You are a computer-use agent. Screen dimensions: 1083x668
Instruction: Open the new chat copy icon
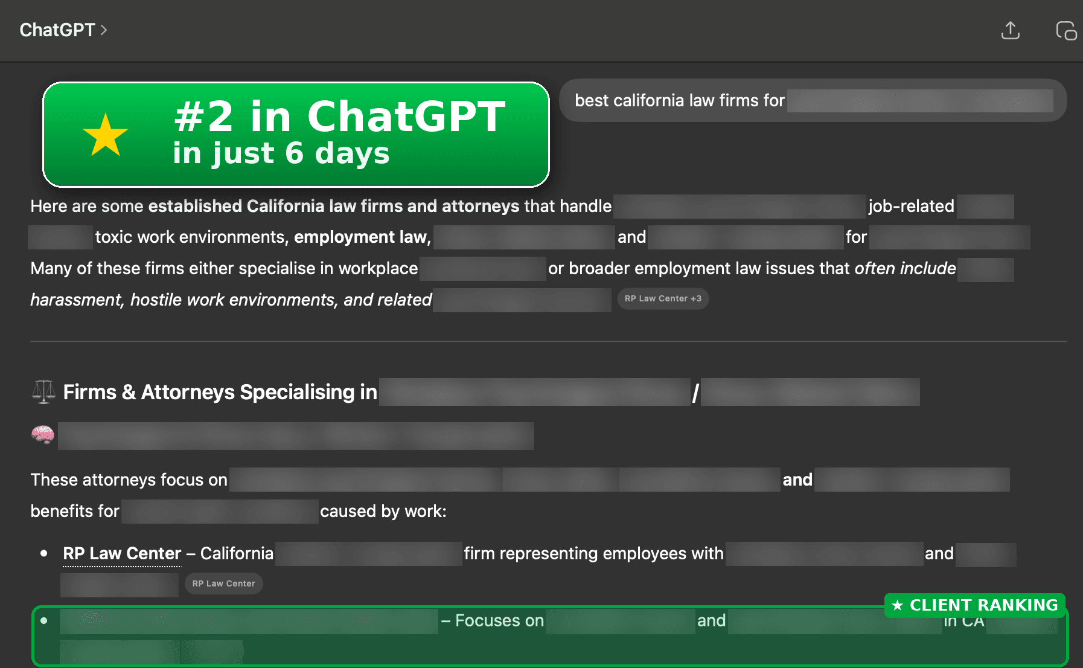[x=1066, y=30]
